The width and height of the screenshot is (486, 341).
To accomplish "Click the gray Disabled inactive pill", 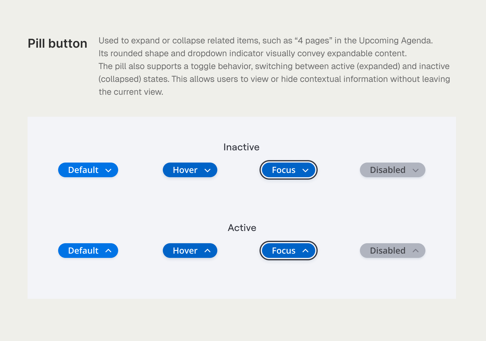I will pyautogui.click(x=392, y=170).
